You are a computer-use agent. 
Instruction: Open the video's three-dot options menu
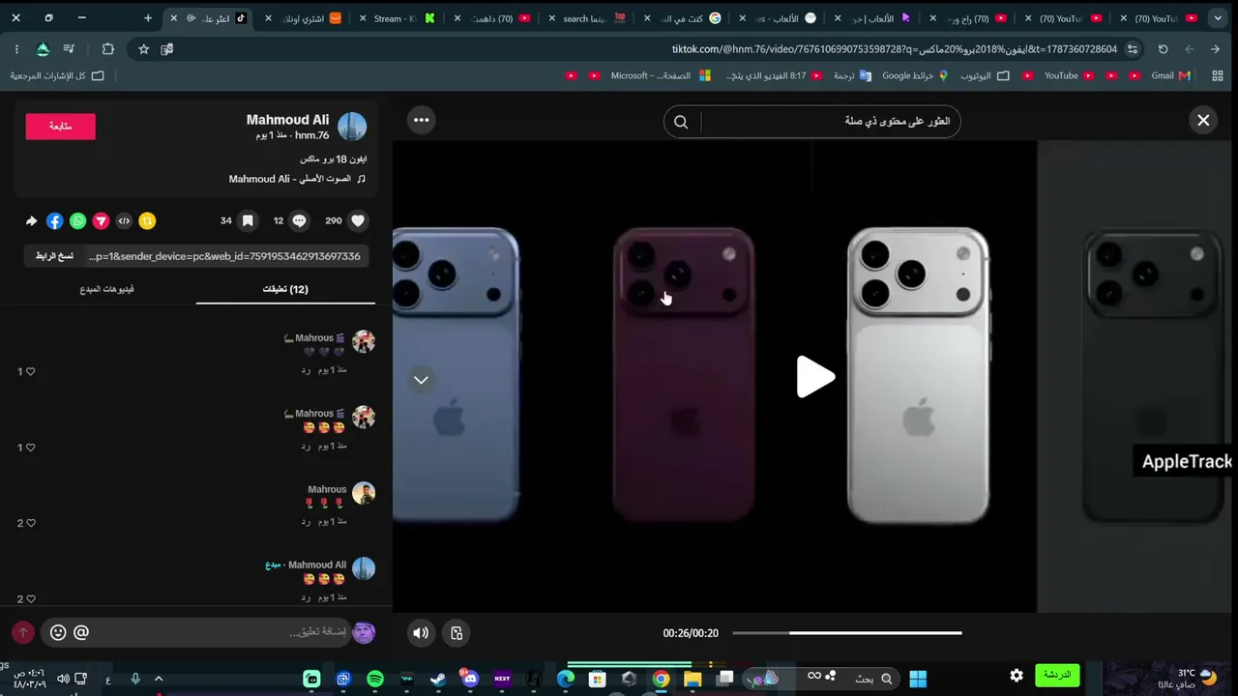421,120
